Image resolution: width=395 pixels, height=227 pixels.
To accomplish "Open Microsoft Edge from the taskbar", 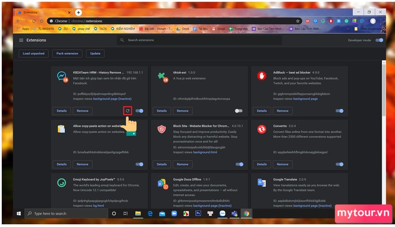I will coord(150,213).
